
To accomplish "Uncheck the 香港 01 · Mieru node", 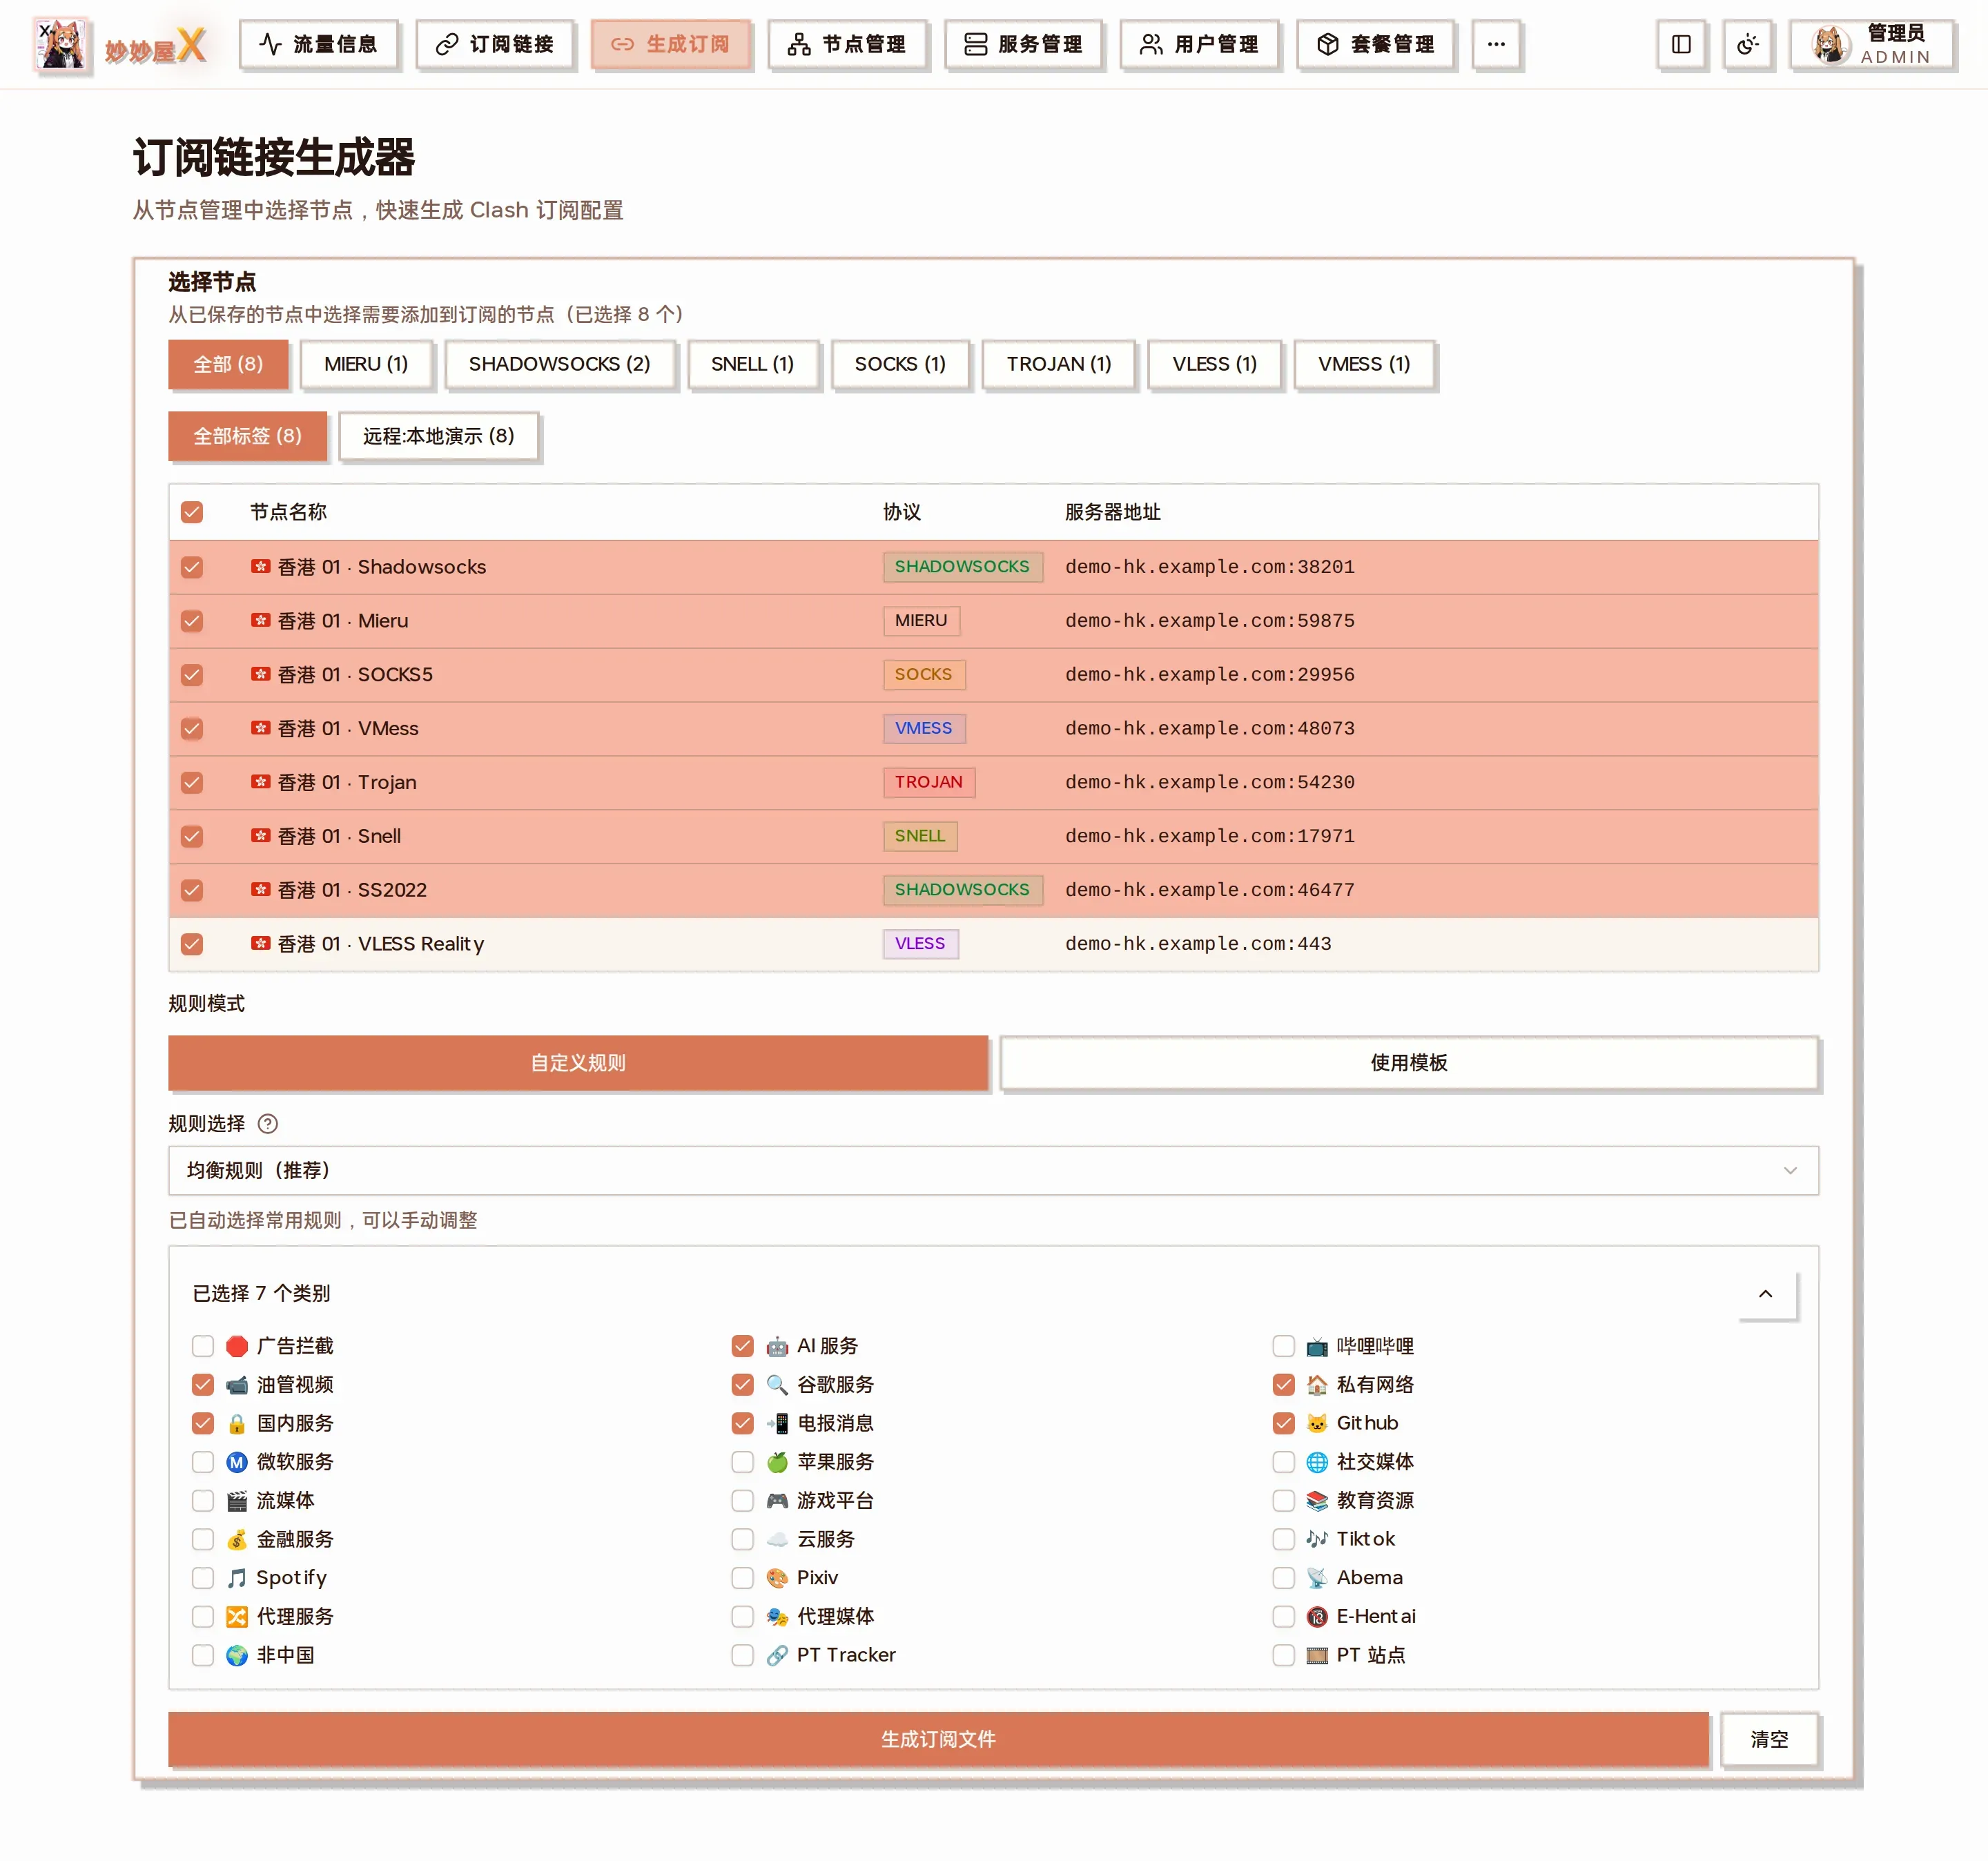I will (x=192, y=621).
